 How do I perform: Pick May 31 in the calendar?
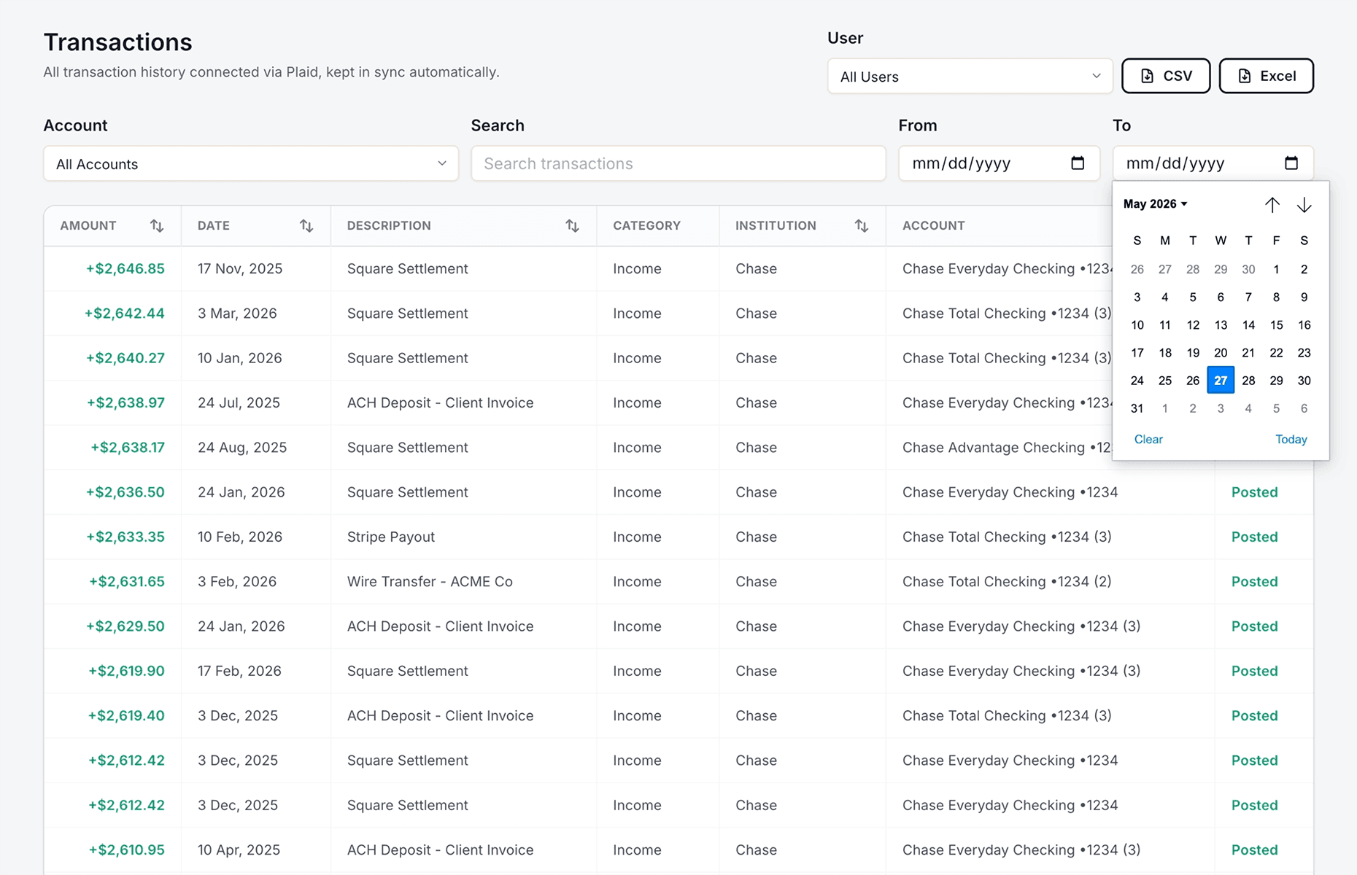pyautogui.click(x=1137, y=408)
